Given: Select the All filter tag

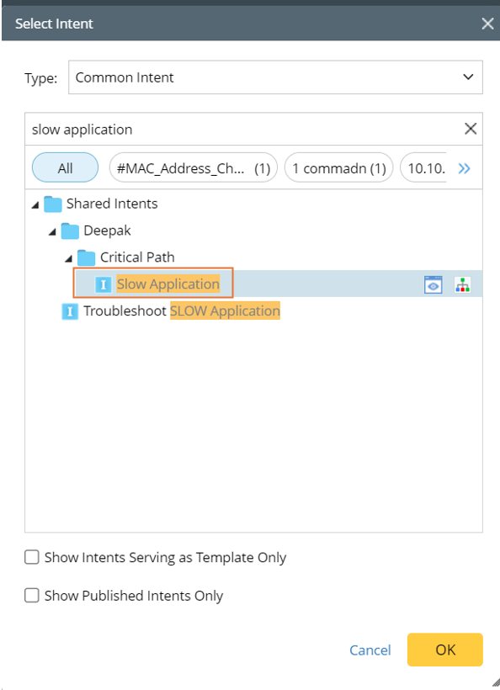Looking at the screenshot, I should (65, 167).
